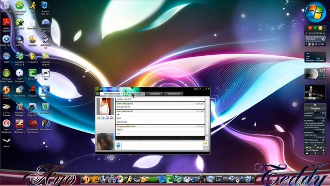
Task: Click the CPU meter gadget
Action: coord(315,57)
